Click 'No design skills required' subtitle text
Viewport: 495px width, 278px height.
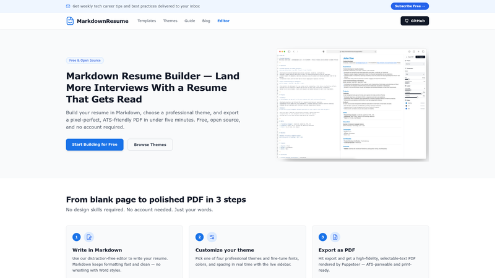pos(139,209)
